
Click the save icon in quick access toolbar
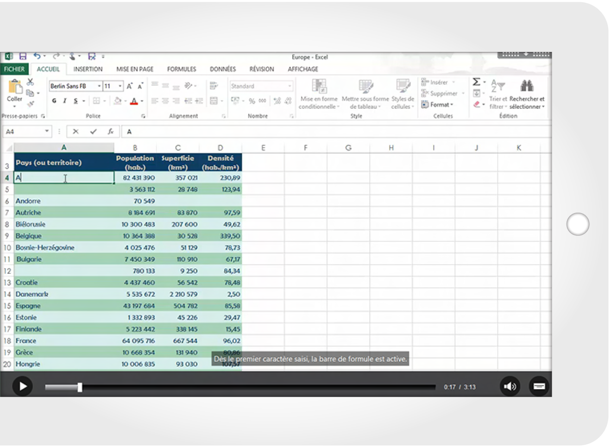click(x=23, y=57)
